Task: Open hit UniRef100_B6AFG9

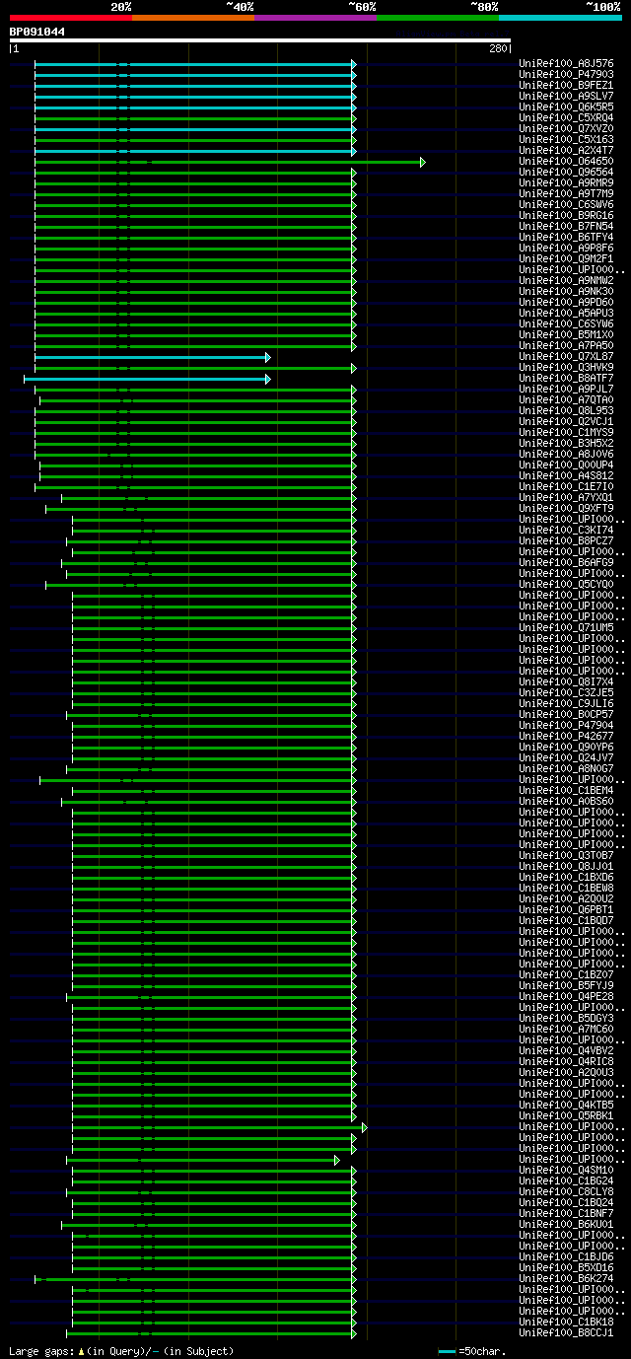Action: [566, 563]
